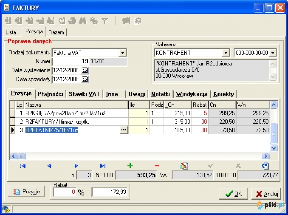The height and width of the screenshot is (215, 288).
Task: Click the binoculars search toolbar icon
Action: click(x=83, y=21)
